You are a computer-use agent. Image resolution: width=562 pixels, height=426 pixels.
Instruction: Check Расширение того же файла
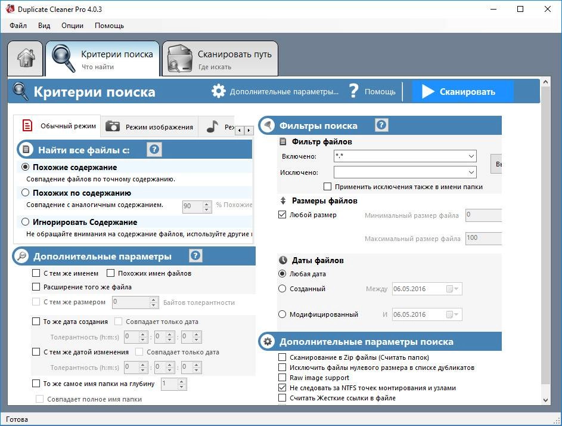(x=36, y=287)
